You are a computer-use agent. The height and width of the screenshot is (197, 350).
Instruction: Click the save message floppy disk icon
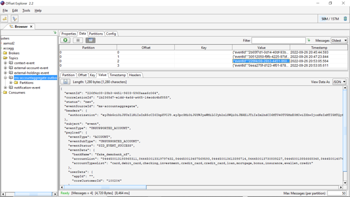point(66,82)
